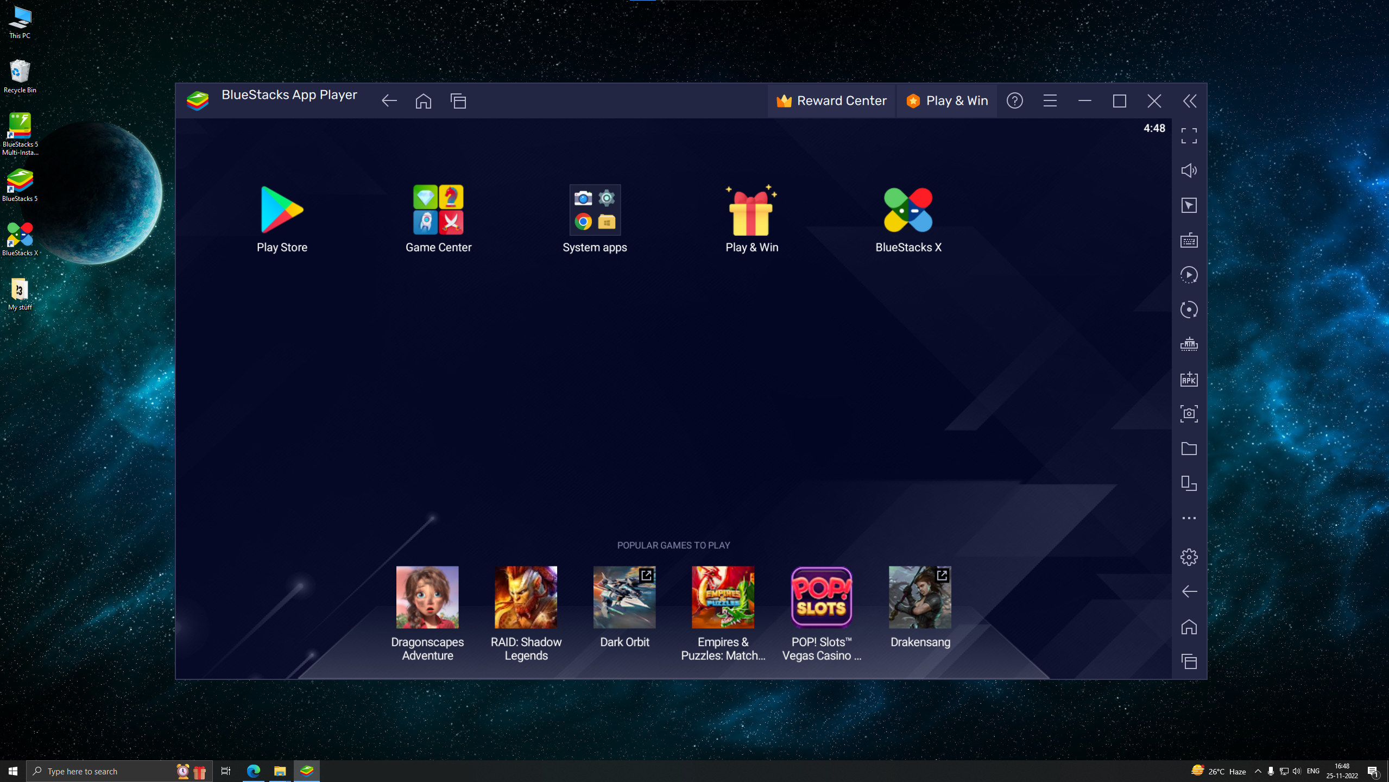
Task: Open the volume control
Action: coord(1189,171)
